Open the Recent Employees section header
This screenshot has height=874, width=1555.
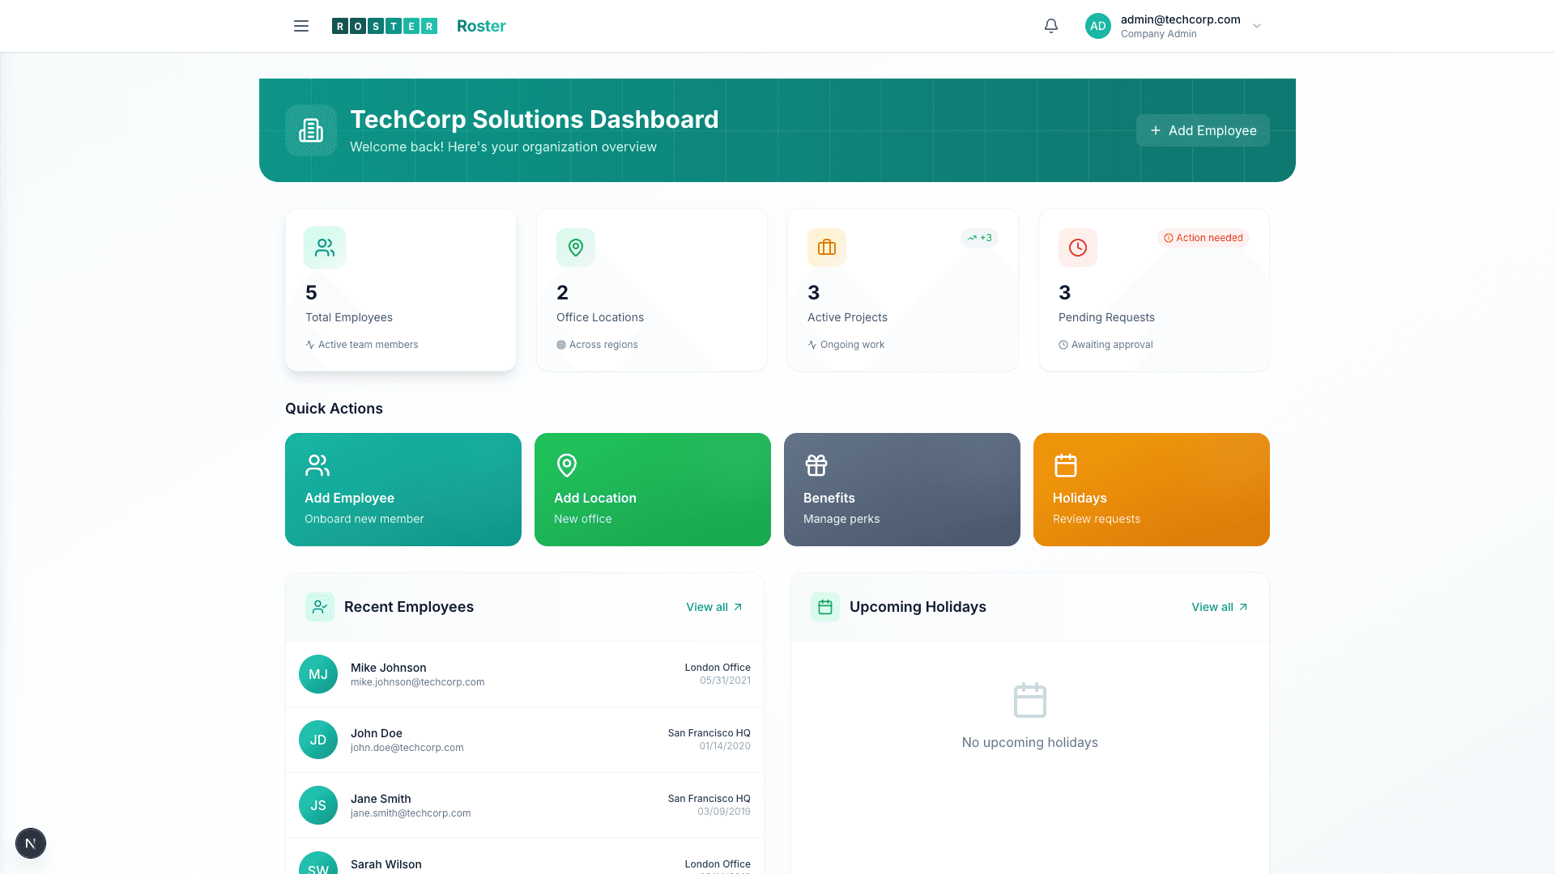click(409, 607)
